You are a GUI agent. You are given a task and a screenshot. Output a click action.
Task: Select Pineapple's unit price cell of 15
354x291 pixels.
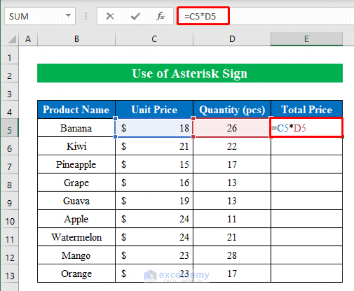154,164
